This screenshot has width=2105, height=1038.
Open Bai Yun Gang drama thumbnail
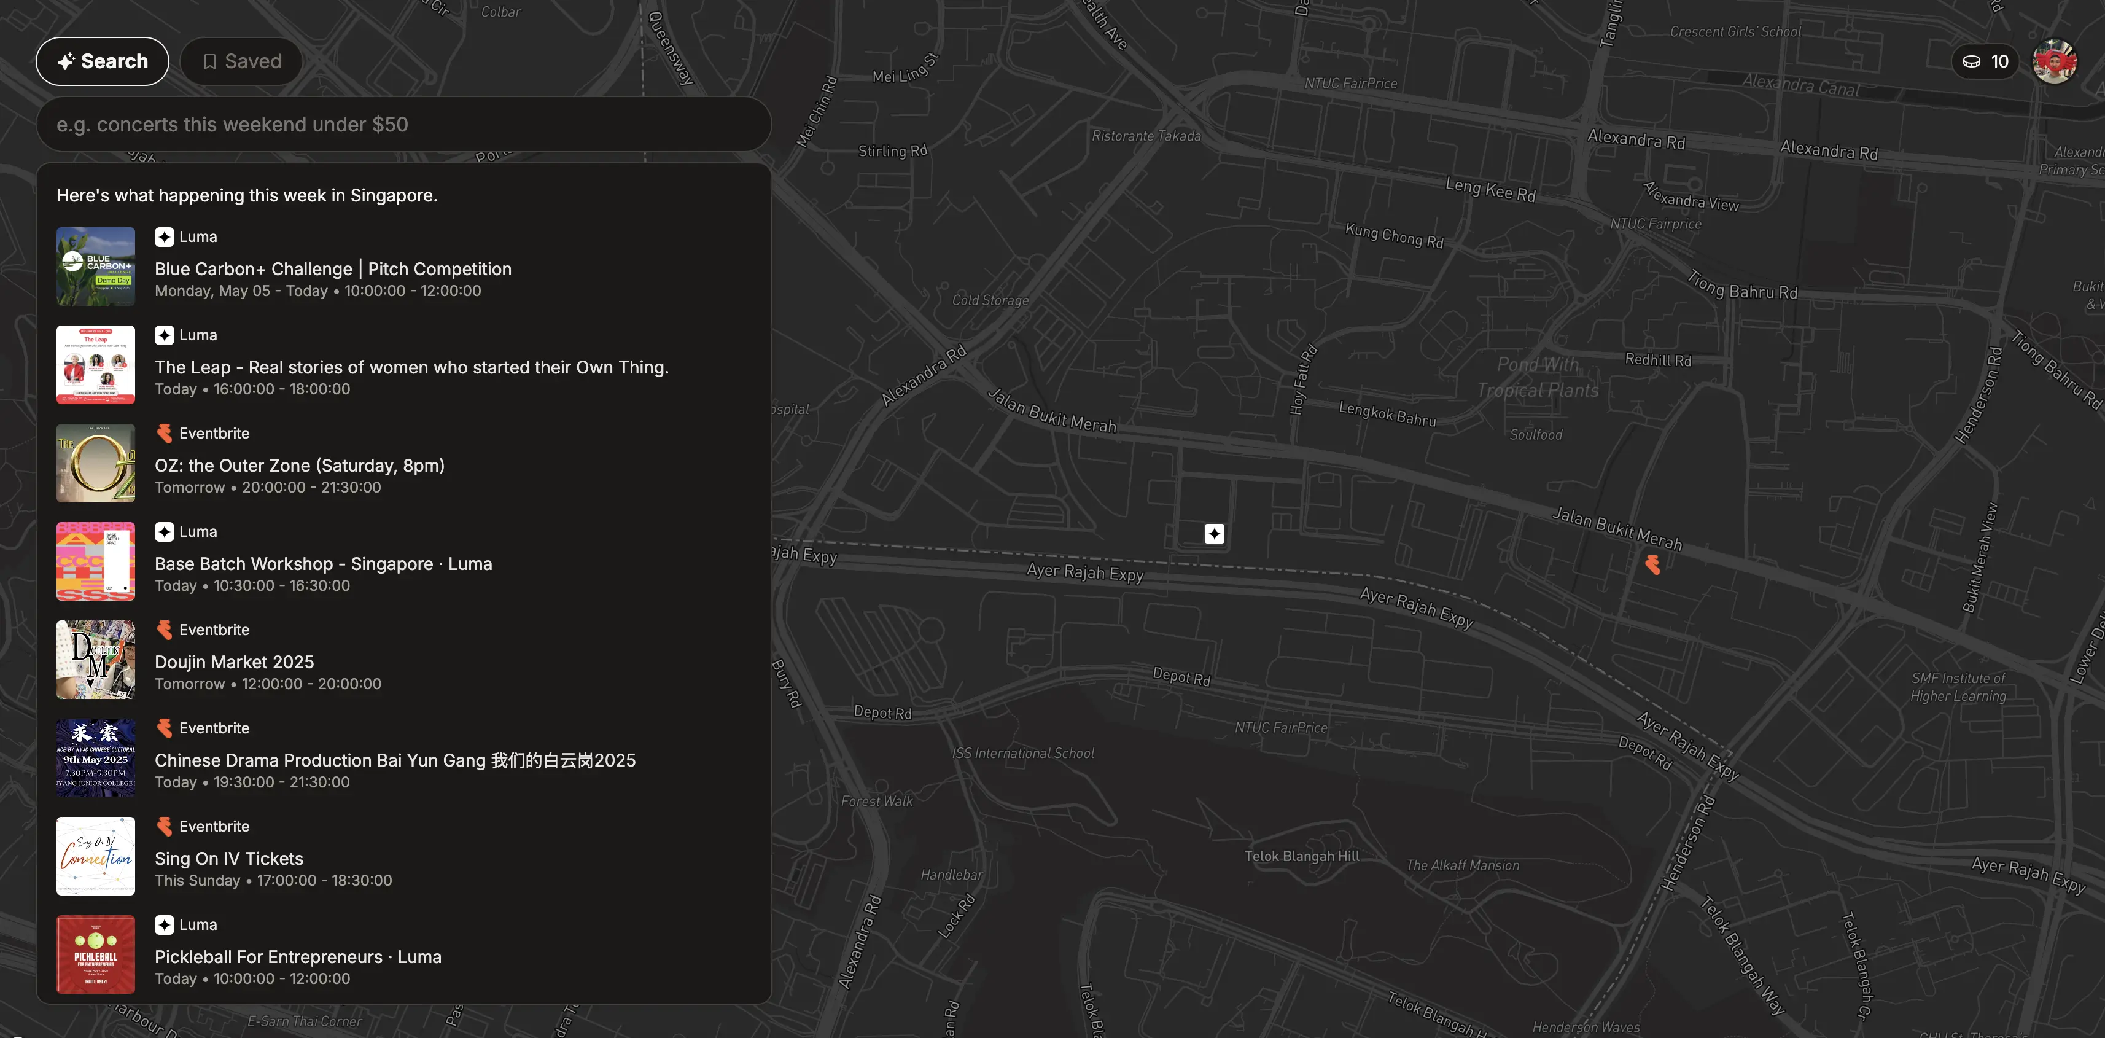[x=96, y=758]
